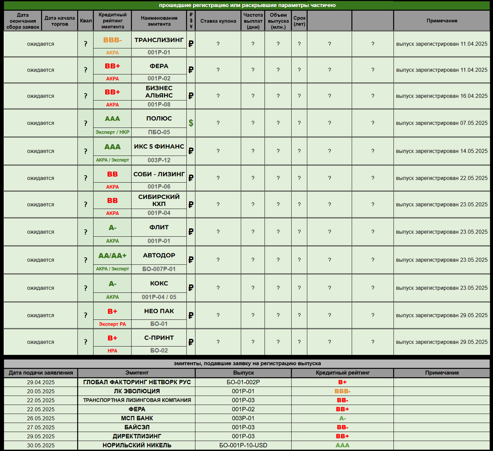
Task: Click the НРА agency label under С-ПРИНТ
Action: click(x=113, y=351)
